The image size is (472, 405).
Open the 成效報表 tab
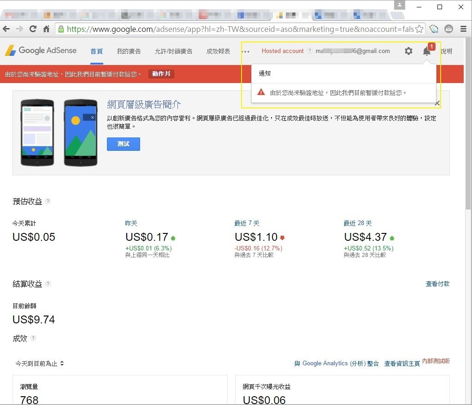(218, 51)
